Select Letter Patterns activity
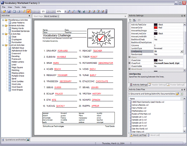The height and width of the screenshot is (146, 187). pyautogui.click(x=18, y=23)
